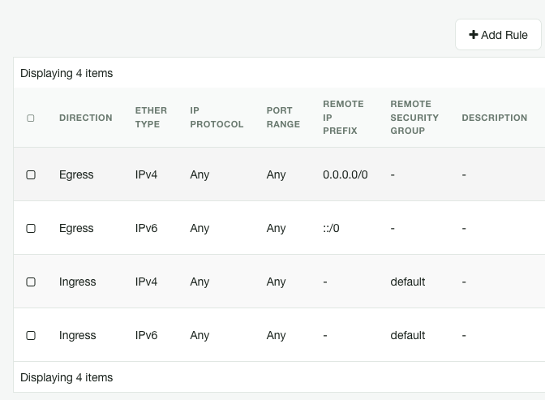Viewport: 545px width, 400px height.
Task: Click the Remote Security Group column header
Action: (414, 118)
